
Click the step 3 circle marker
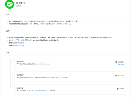[x=11, y=88]
